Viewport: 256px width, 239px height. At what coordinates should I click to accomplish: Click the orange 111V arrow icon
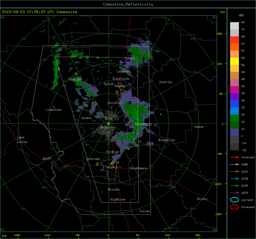[234, 171]
